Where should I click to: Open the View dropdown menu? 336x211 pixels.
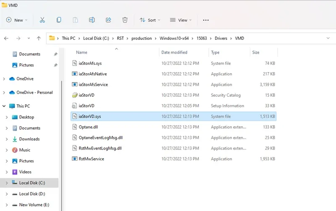click(181, 20)
